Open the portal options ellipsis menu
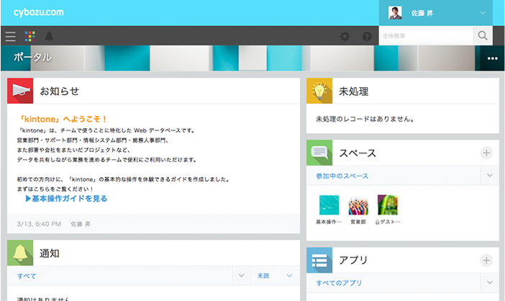The height and width of the screenshot is (301, 505). tap(492, 58)
